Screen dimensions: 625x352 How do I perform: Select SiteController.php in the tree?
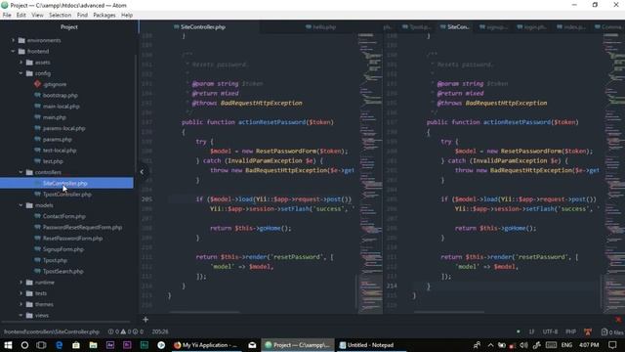[x=66, y=183]
